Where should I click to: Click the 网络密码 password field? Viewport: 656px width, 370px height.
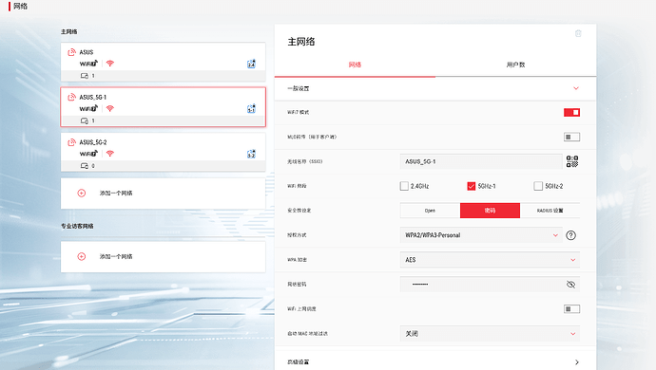click(490, 285)
